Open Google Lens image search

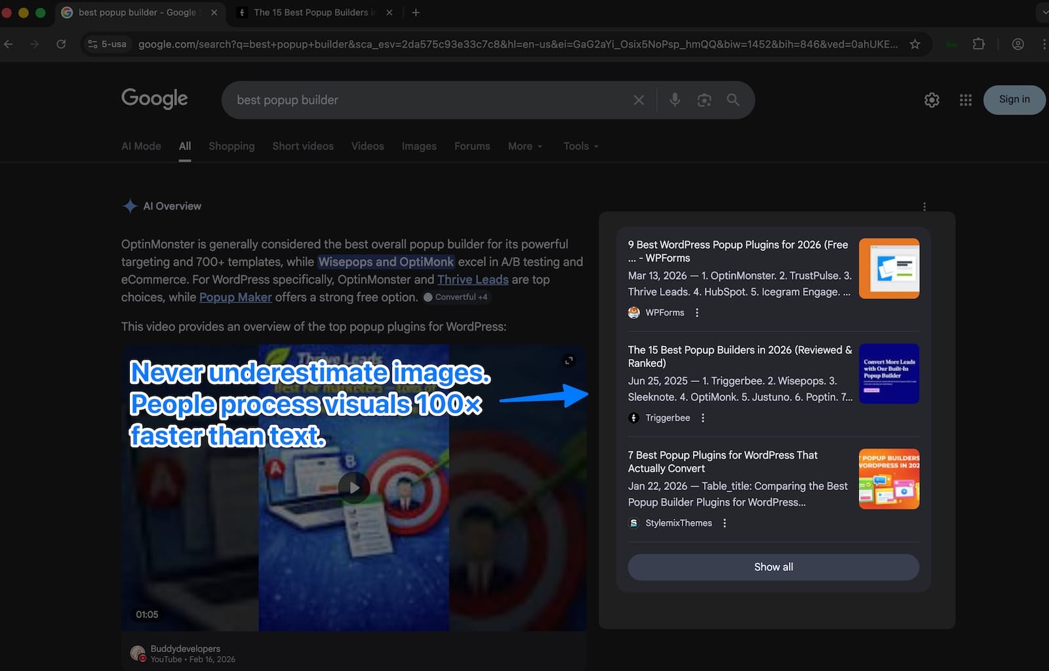pyautogui.click(x=704, y=100)
